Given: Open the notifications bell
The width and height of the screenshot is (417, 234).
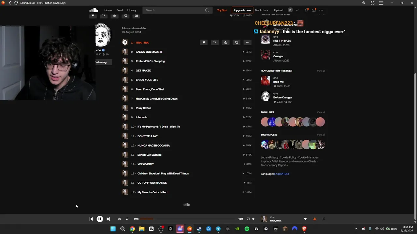Looking at the screenshot, I should click(306, 10).
